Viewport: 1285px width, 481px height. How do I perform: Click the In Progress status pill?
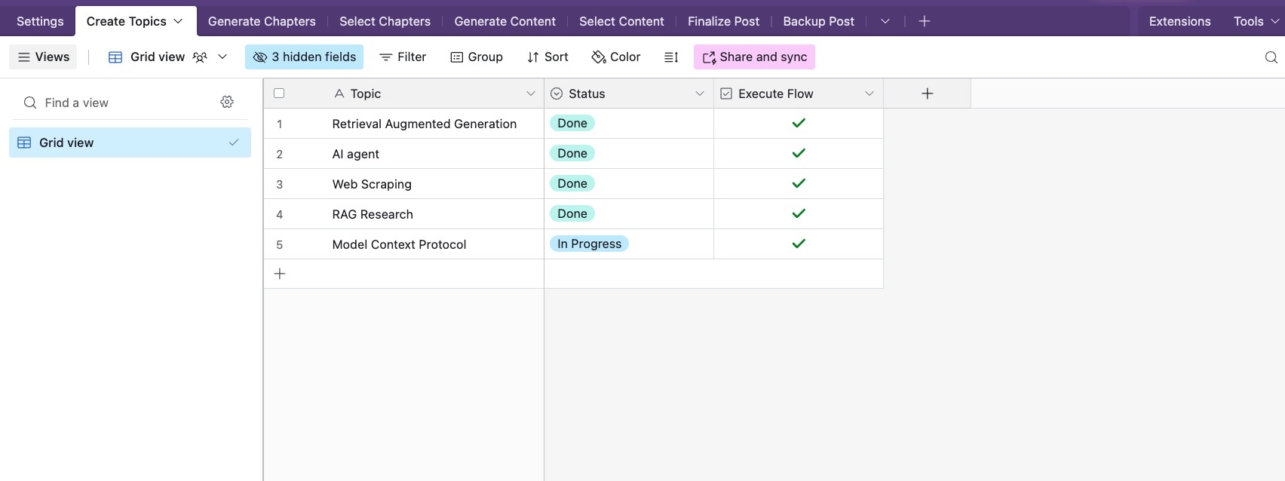(589, 244)
